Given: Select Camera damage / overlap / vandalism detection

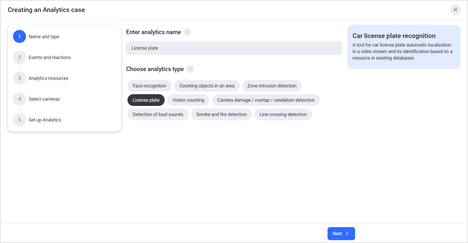Looking at the screenshot, I should coord(266,100).
